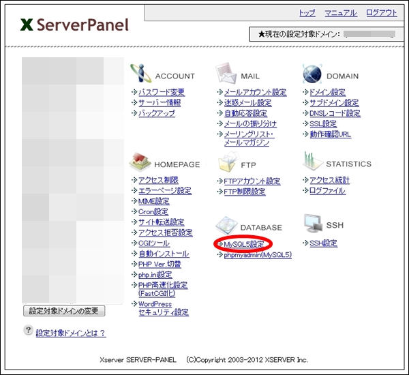Open PHP高速化設定(FastCGI化) link

tap(163, 289)
